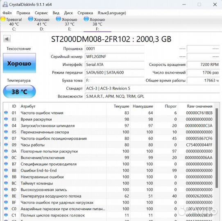Click the power-on hours field 17663 ч
Image resolution: width=222 pixels, height=221 pixels.
tap(203, 80)
